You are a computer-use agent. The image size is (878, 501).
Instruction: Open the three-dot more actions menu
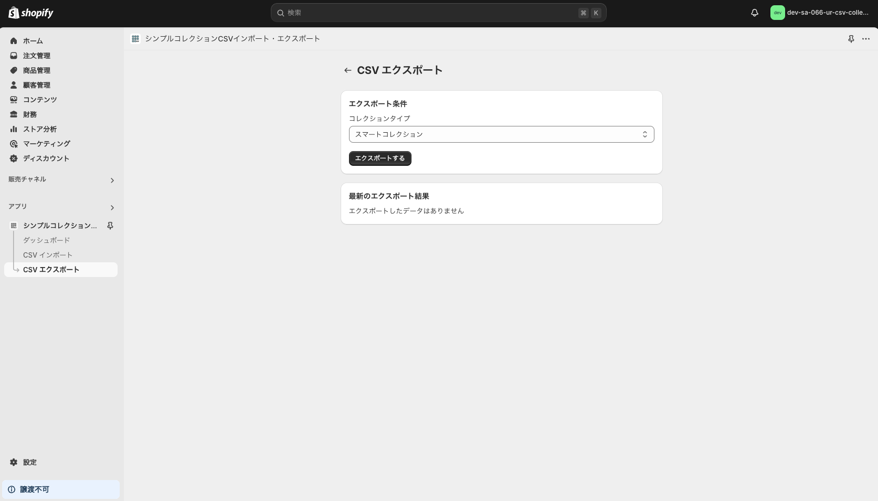point(866,39)
